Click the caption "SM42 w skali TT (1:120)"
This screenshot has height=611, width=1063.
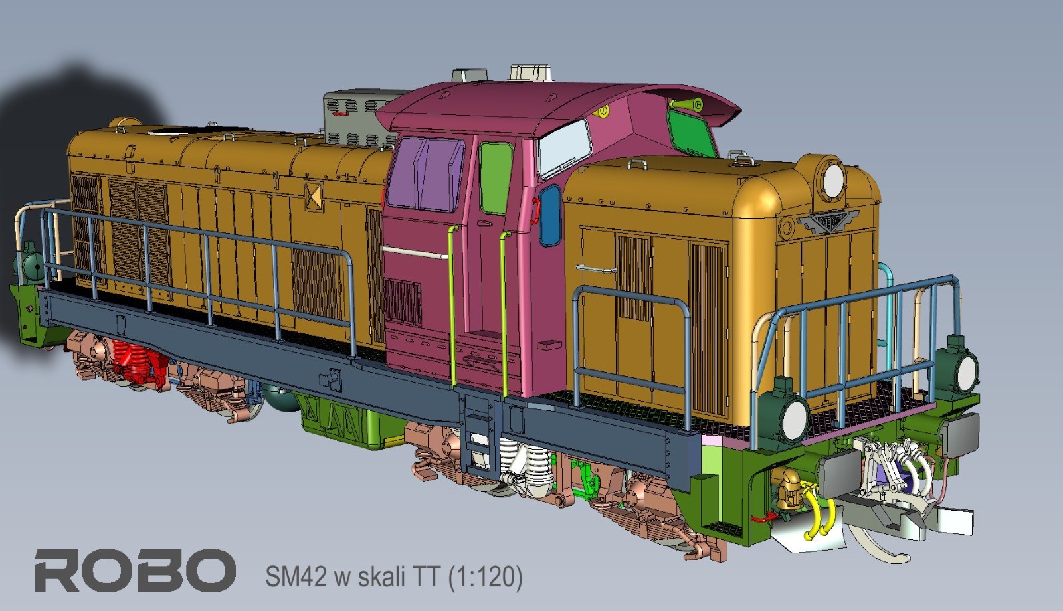394,576
